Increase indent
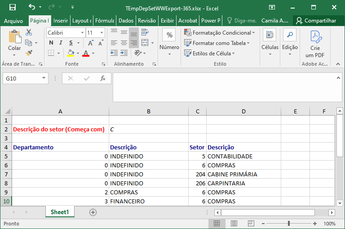Screen dimensions: 345x229 point(124,53)
